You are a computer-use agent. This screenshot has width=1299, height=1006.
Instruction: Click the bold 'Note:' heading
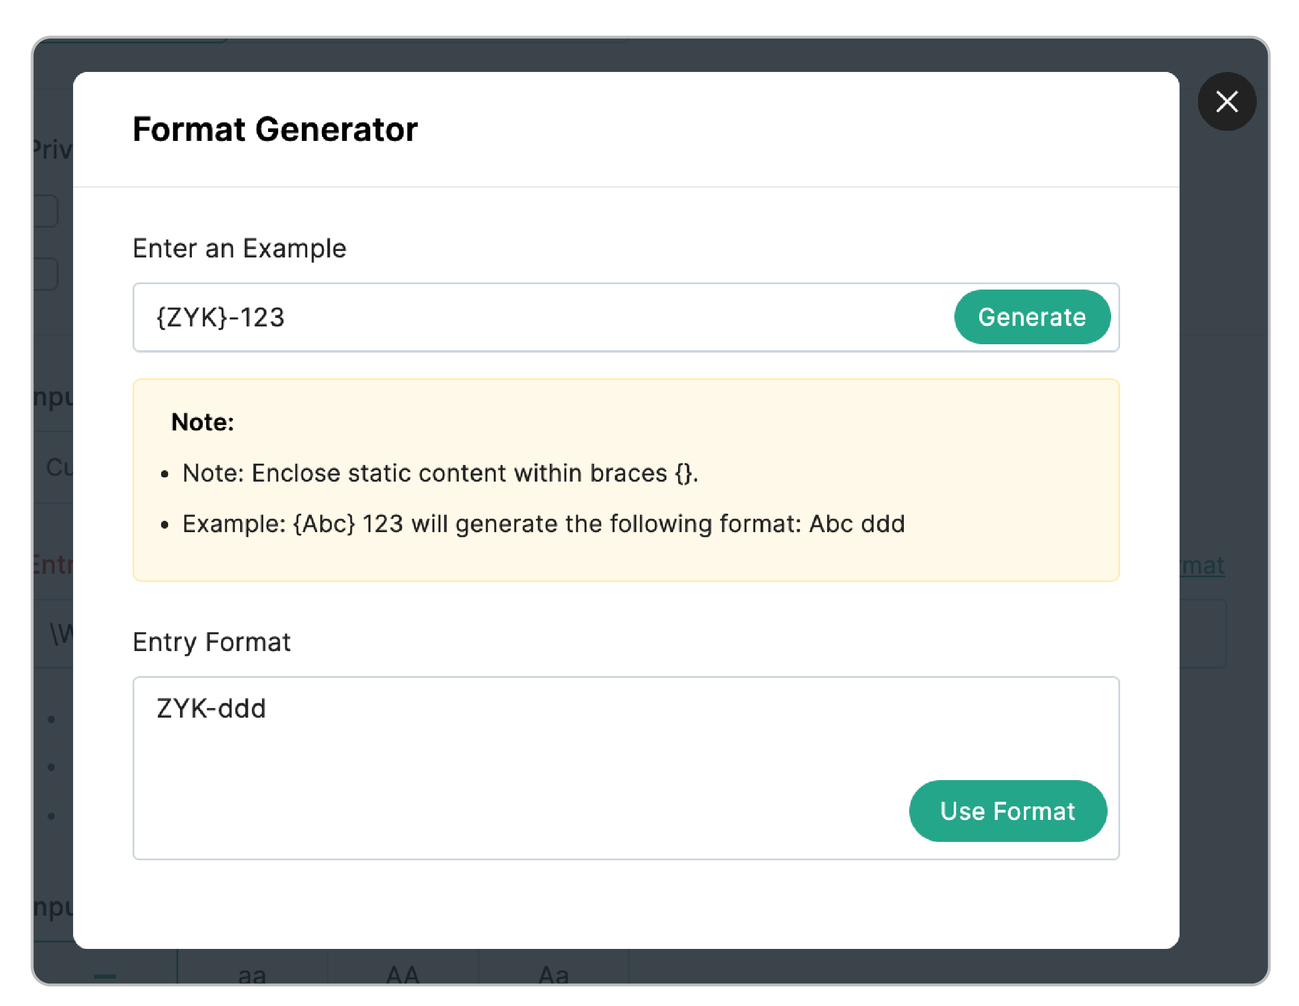[x=202, y=422]
